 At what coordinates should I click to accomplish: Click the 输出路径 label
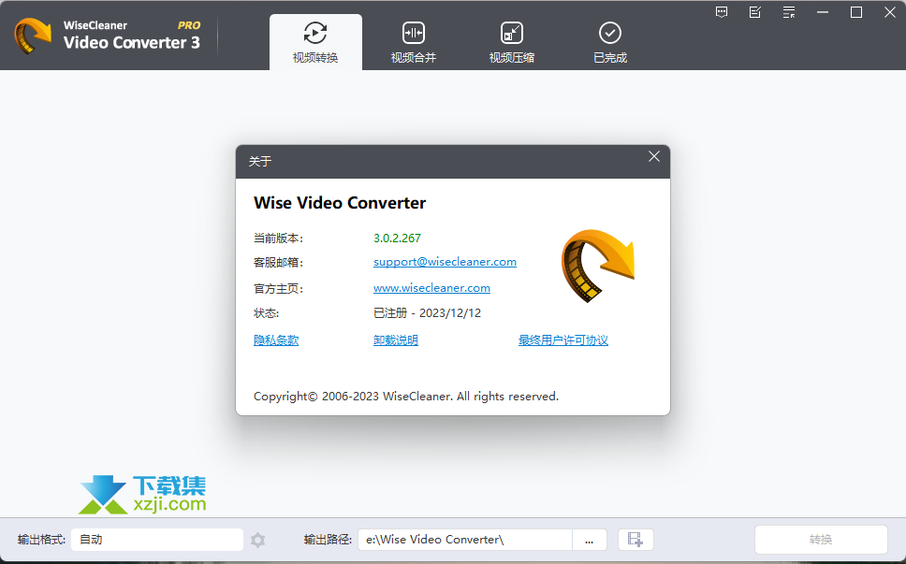click(329, 540)
